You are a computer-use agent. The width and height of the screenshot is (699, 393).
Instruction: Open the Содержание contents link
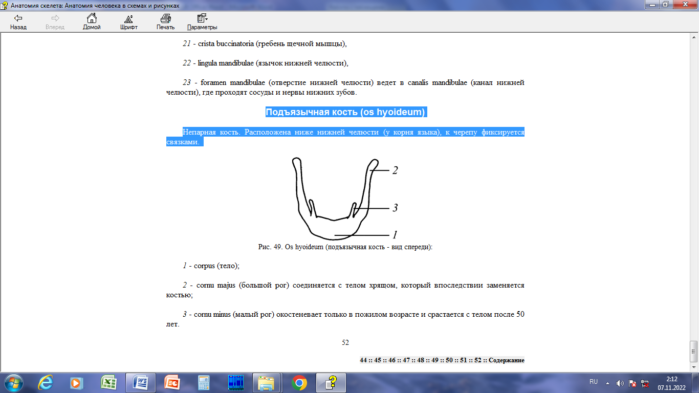click(507, 360)
